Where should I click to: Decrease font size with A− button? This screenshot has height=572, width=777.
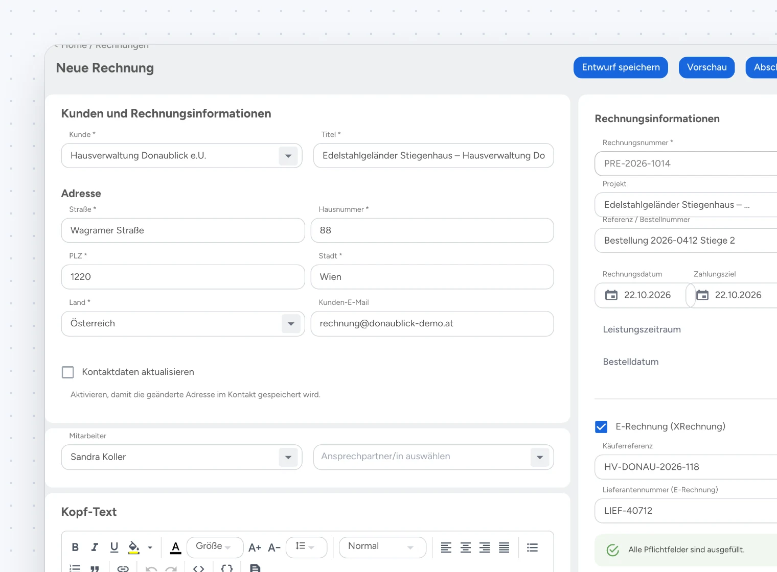(274, 547)
